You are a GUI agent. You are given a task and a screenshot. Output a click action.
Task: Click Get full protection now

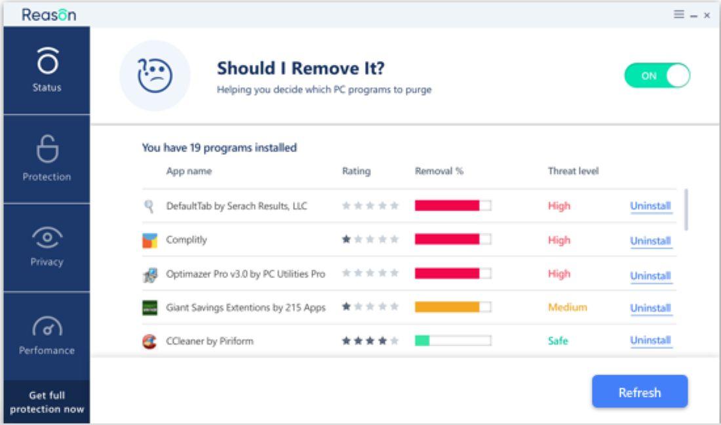pos(47,402)
